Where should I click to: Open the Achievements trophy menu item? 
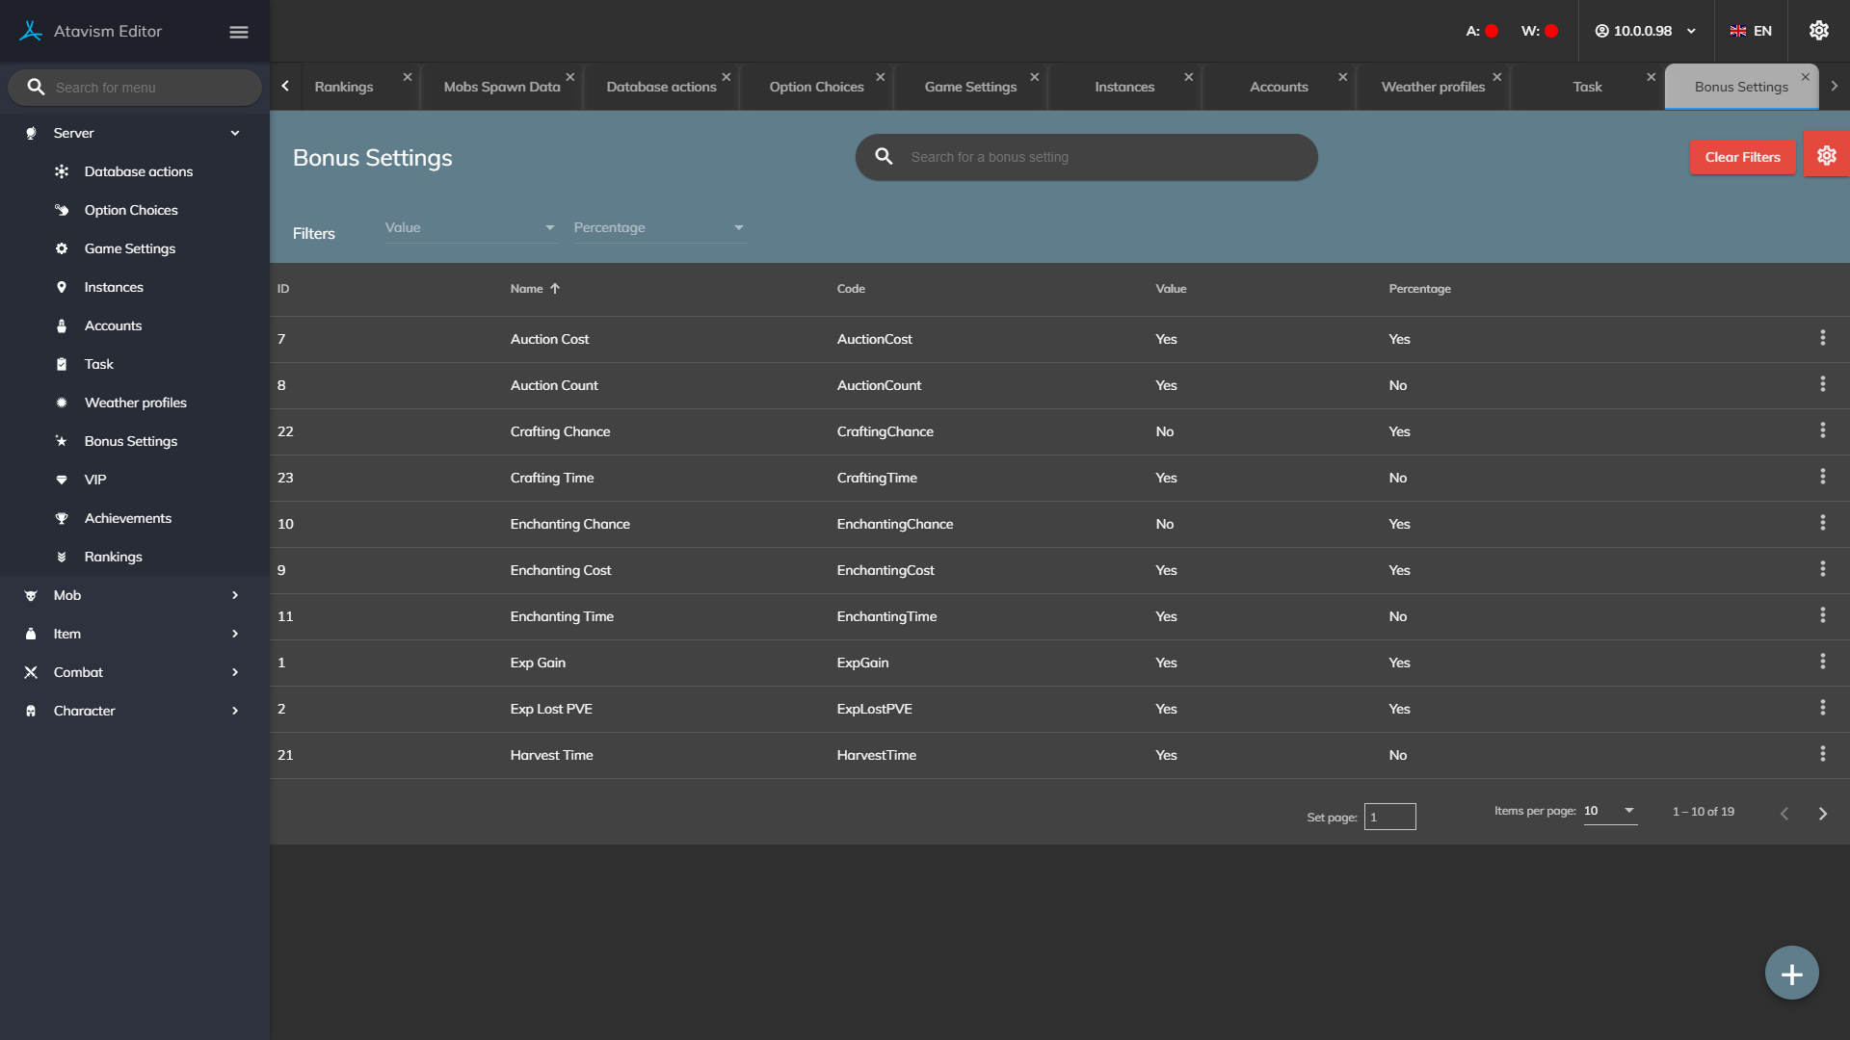pos(127,518)
